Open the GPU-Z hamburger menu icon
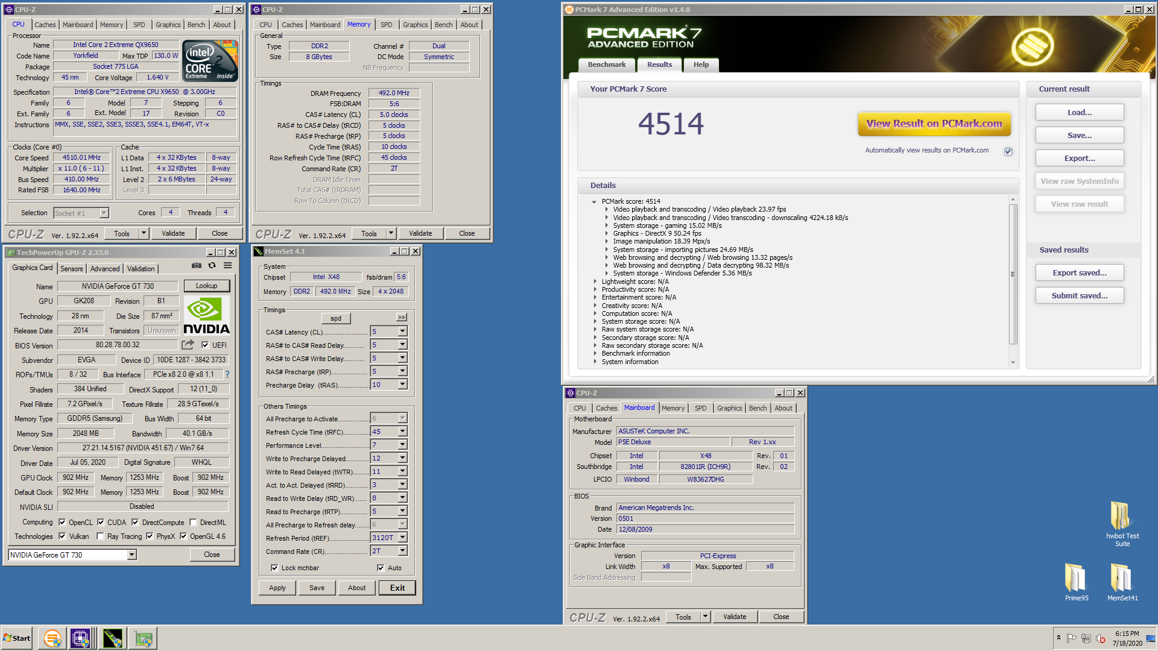This screenshot has height=651, width=1158. click(x=228, y=265)
